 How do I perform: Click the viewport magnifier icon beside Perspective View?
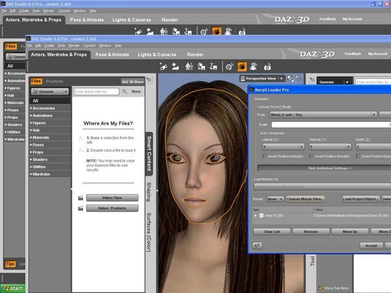[290, 79]
